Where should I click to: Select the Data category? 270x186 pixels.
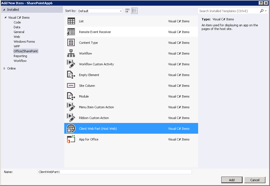[x=17, y=27]
